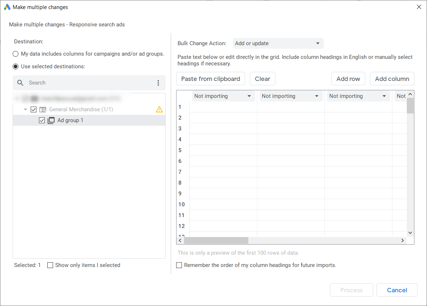Click into the destination Search field
This screenshot has height=306, width=427.
point(90,83)
